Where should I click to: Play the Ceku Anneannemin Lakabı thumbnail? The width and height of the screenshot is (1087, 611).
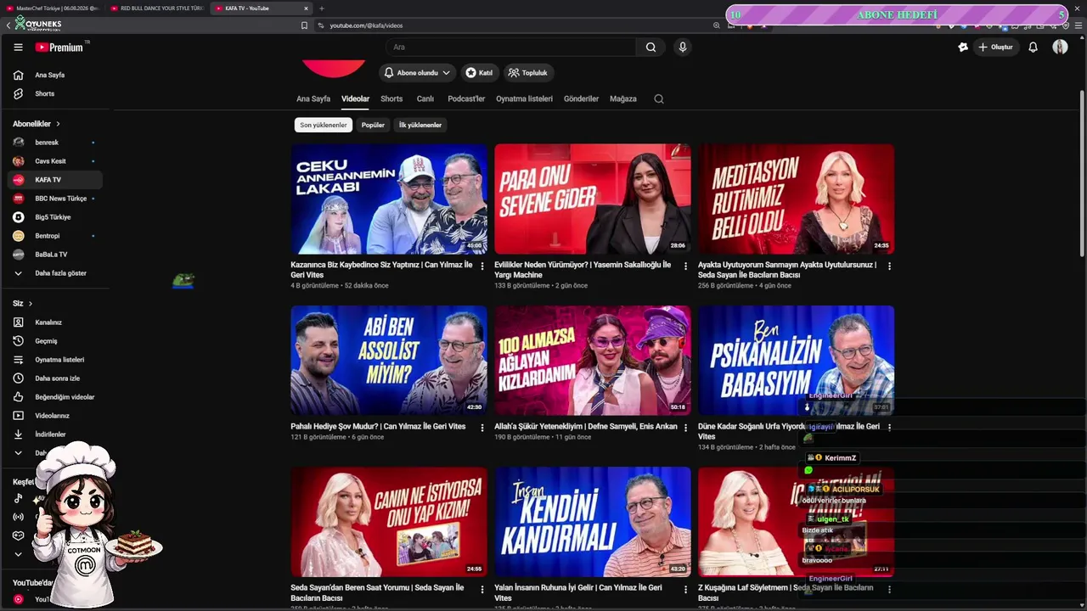point(389,199)
